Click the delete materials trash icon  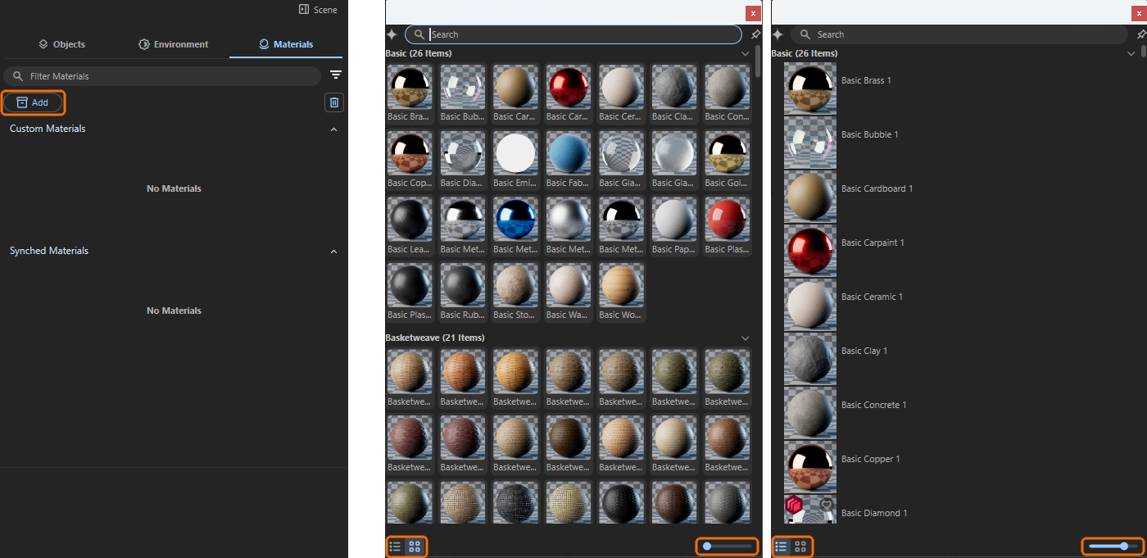[x=333, y=102]
